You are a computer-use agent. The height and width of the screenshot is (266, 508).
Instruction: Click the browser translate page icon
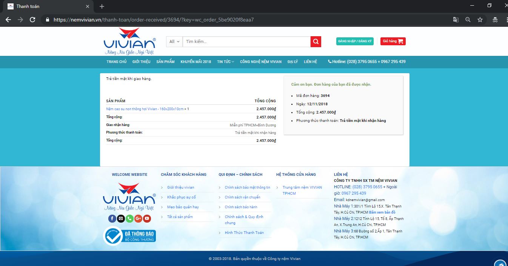(456, 20)
